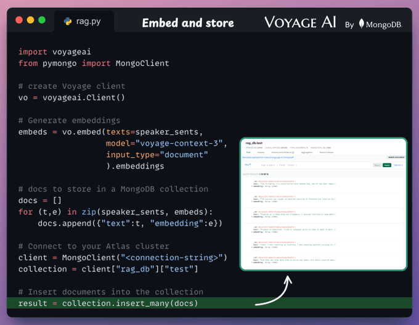Screen dimensions: 419x325
Task: Open the Schema Anti-Patterns tab in the inset
Action: click(283, 152)
